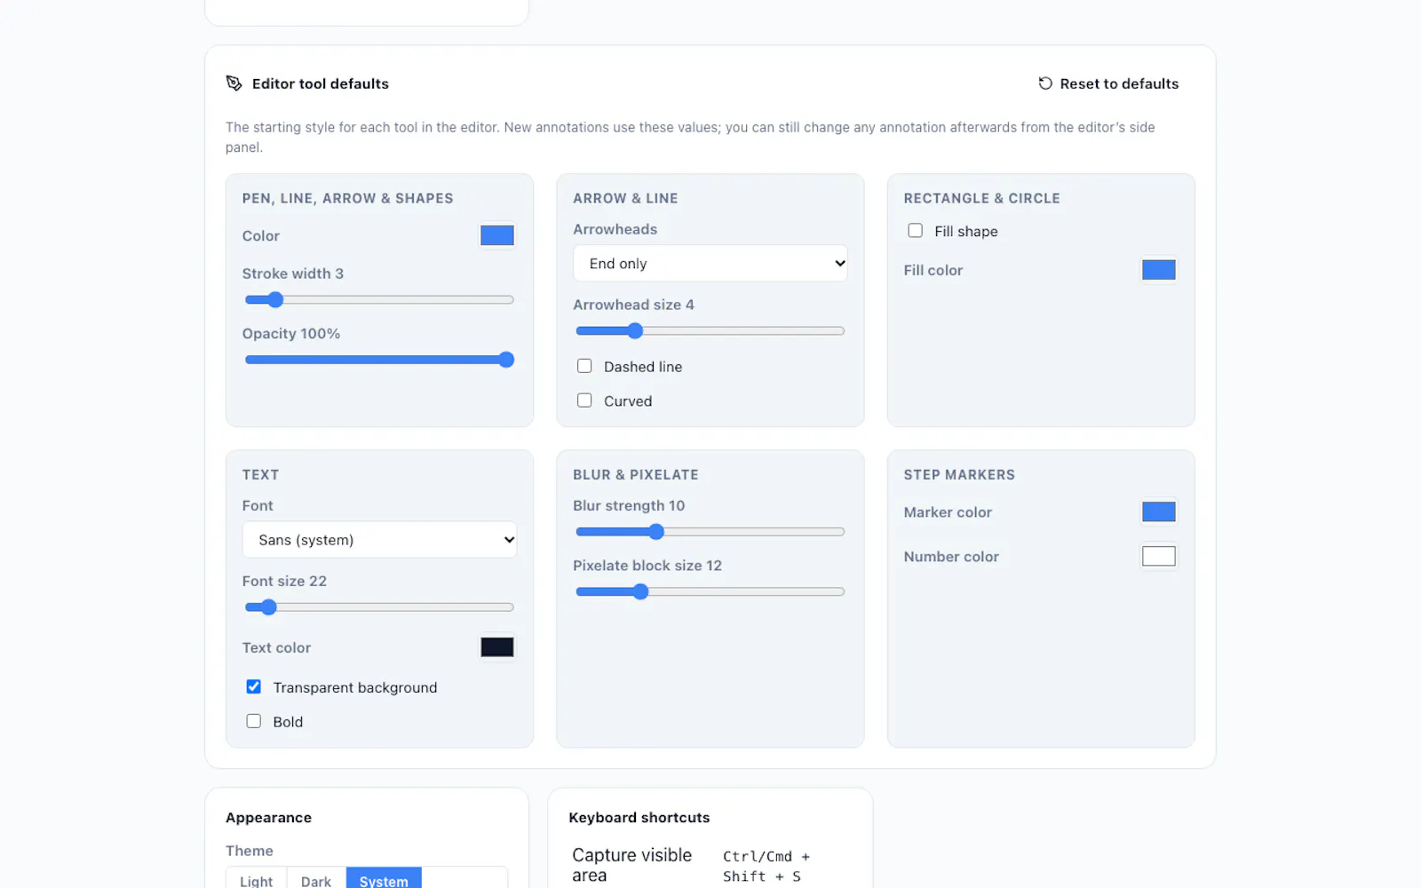Image resolution: width=1421 pixels, height=888 pixels.
Task: Uncheck Transparent background
Action: pos(254,686)
